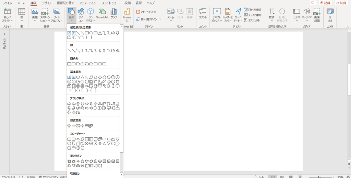351x178 pixels.
Task: Click the shapes panel scroll-up arrow
Action: (x=122, y=26)
